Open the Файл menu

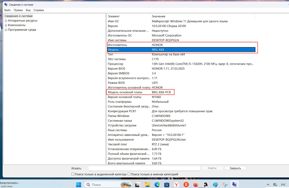8,10
